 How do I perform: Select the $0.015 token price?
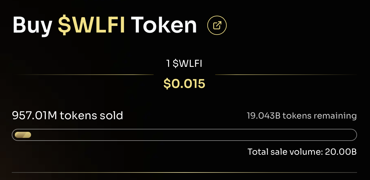184,84
